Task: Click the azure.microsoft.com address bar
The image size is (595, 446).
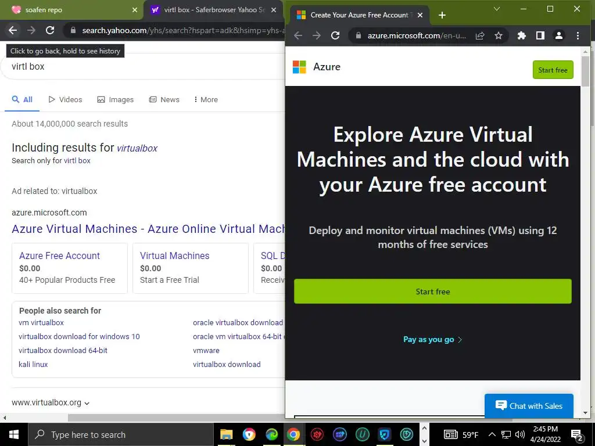Action: pos(417,35)
